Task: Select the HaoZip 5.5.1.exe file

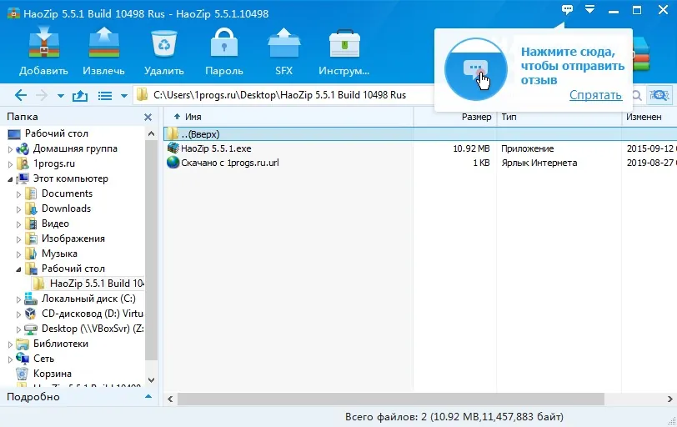Action: coord(216,148)
